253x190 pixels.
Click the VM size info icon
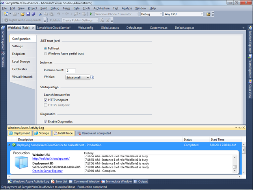[x=93, y=77]
